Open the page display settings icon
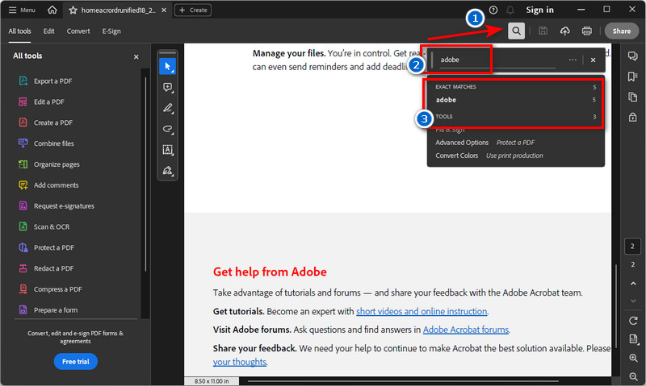Image resolution: width=646 pixels, height=386 pixels. [633, 339]
